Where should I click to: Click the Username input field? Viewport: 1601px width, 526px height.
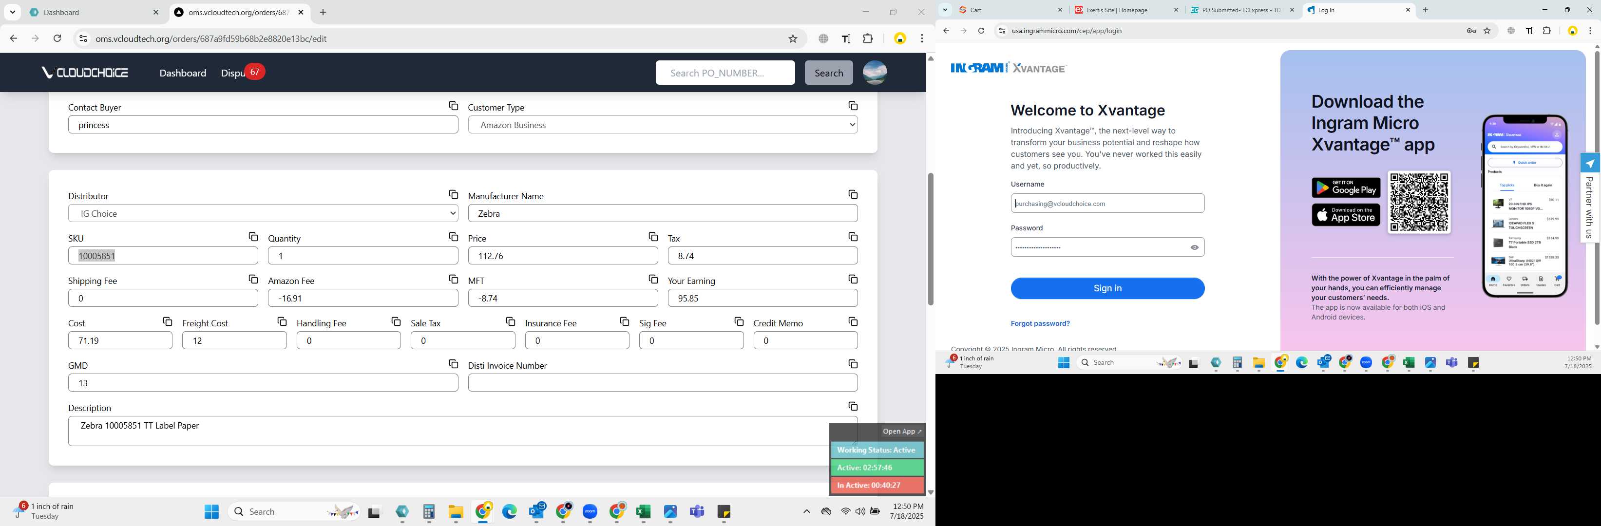pos(1107,203)
